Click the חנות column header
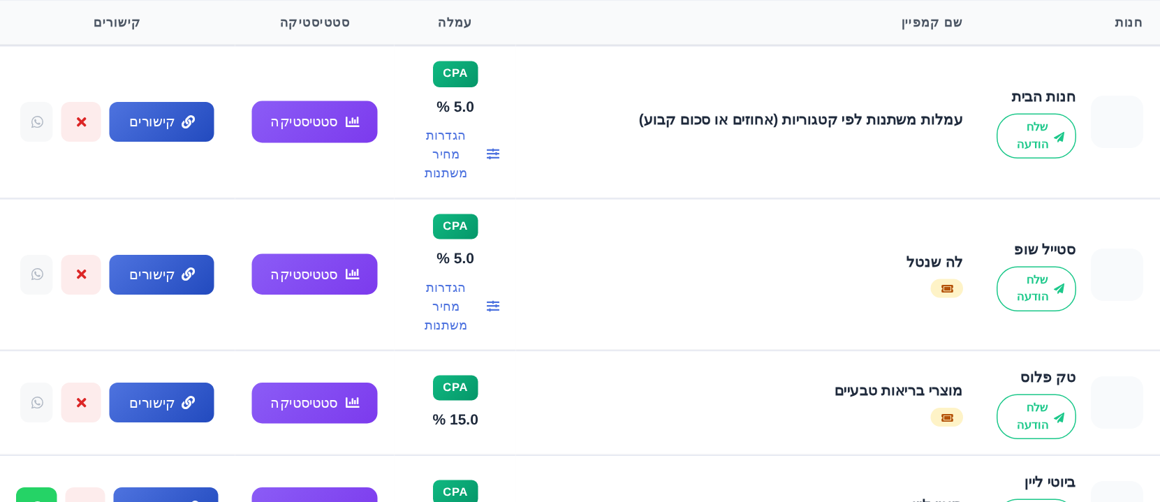 [x=1129, y=23]
